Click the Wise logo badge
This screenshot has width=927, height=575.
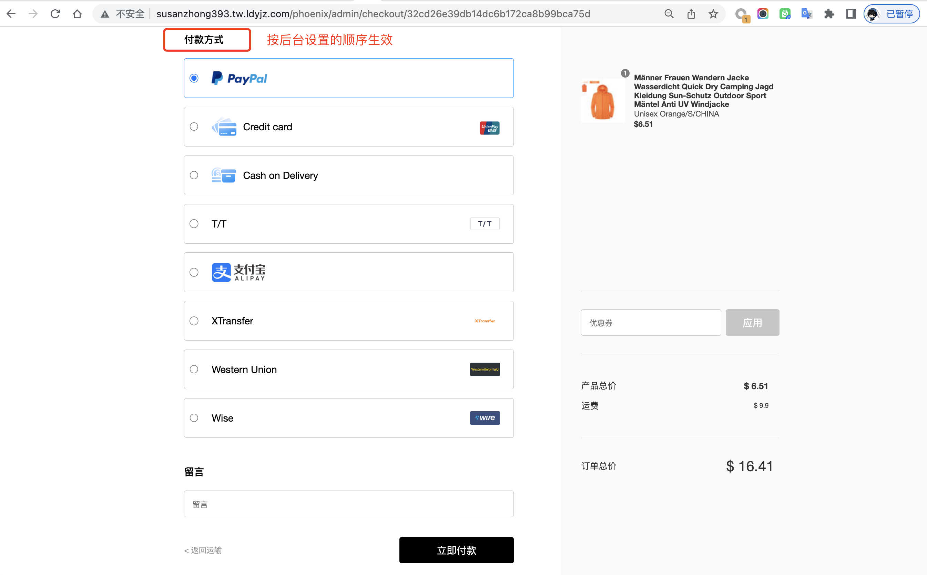tap(485, 418)
